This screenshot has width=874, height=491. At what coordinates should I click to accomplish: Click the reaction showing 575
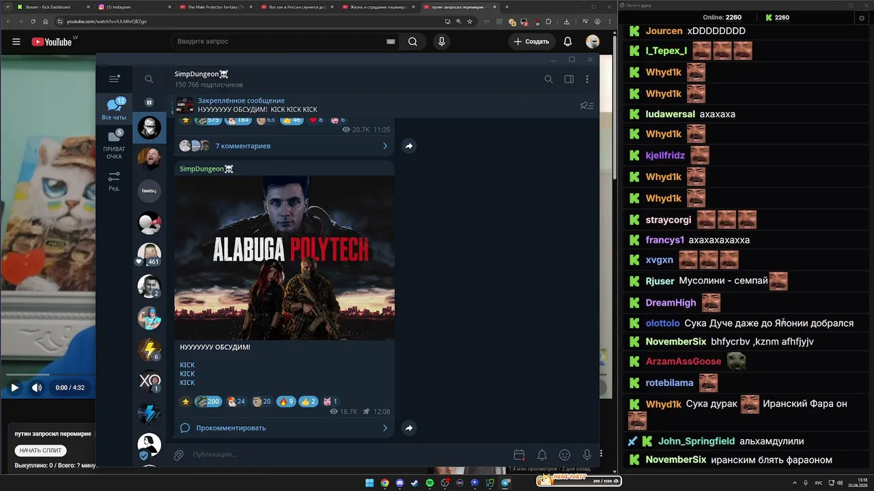pos(208,120)
